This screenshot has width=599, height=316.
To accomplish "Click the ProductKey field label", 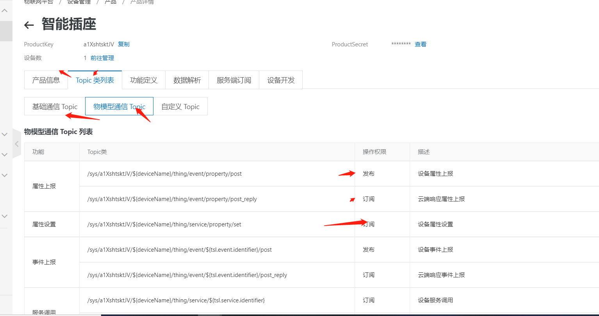I will (x=39, y=44).
